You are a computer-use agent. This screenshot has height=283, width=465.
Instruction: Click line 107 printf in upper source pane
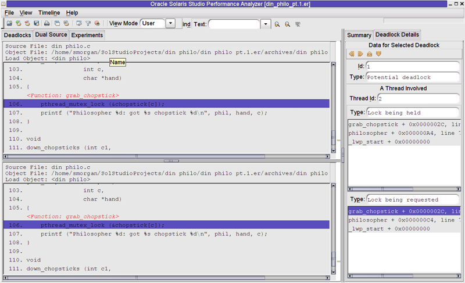click(167, 113)
